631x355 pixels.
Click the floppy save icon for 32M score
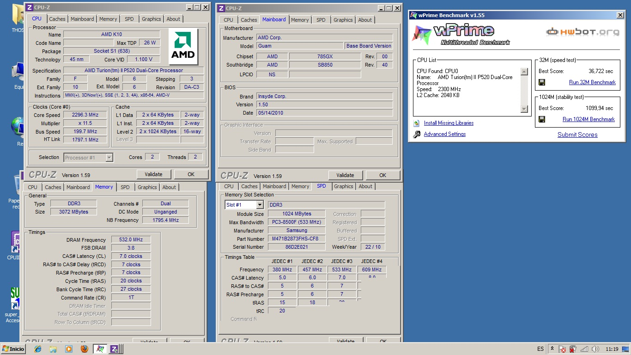click(x=542, y=82)
